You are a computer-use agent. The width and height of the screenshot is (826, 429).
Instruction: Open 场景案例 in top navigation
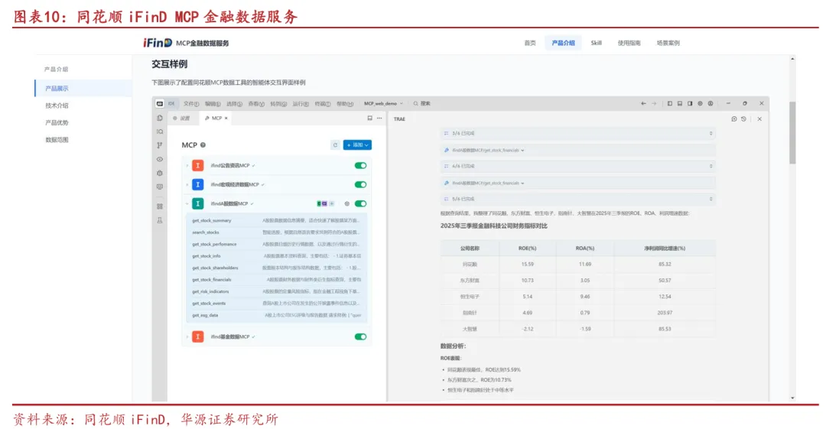pos(668,43)
